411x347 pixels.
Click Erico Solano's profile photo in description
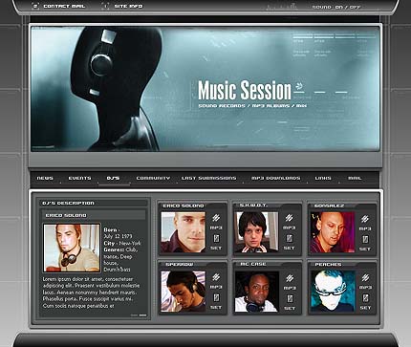[72, 248]
